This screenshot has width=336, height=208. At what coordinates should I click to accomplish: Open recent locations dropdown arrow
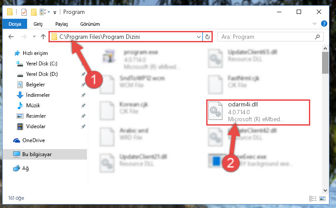coord(34,37)
